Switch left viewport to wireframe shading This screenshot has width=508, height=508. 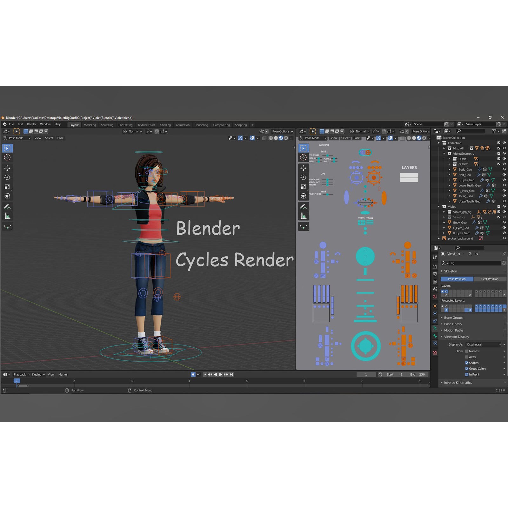(271, 138)
